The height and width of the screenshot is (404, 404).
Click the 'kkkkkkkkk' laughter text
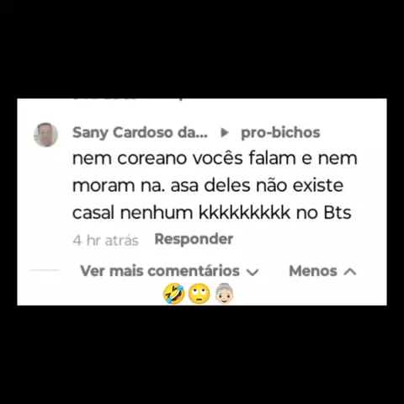(x=245, y=212)
